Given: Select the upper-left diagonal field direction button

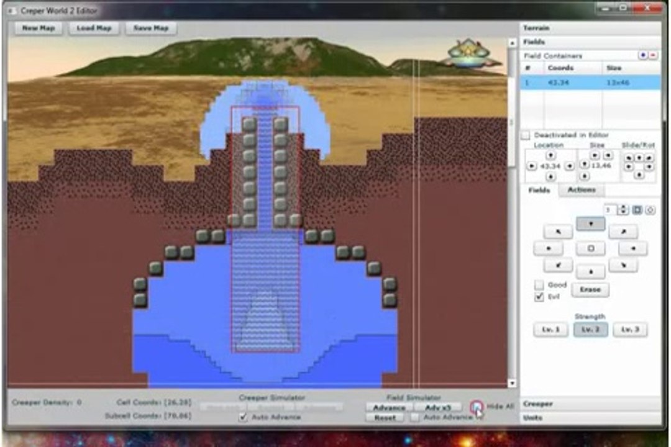Looking at the screenshot, I should [558, 232].
